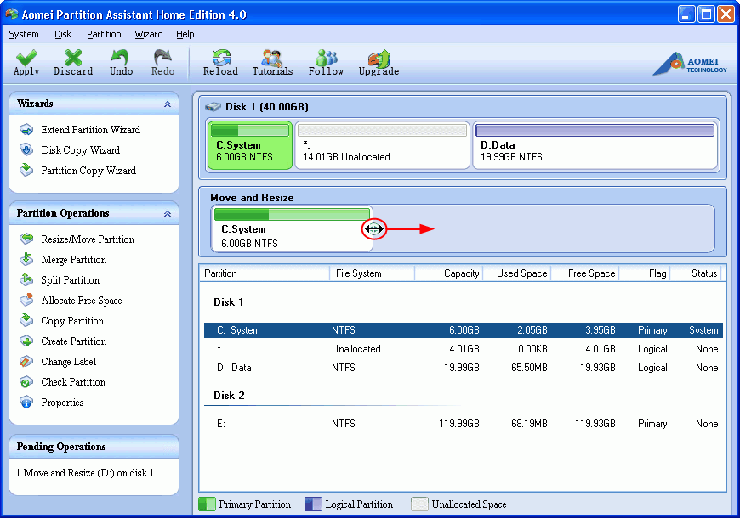Click the Partition Copy Wizard icon
The image size is (740, 518).
pyautogui.click(x=26, y=170)
